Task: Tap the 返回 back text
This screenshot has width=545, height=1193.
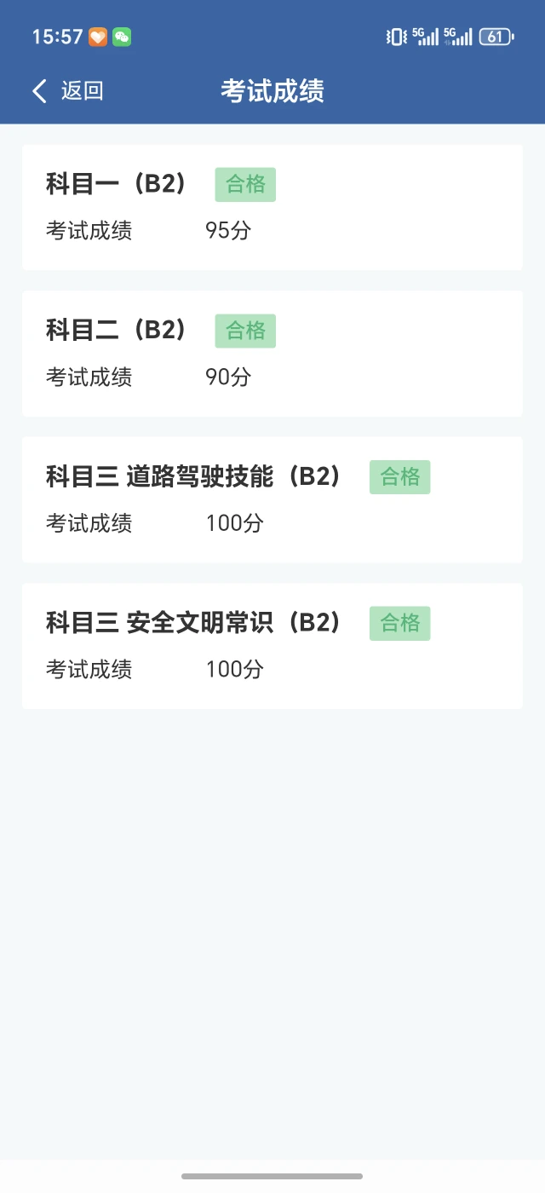Action: (82, 91)
